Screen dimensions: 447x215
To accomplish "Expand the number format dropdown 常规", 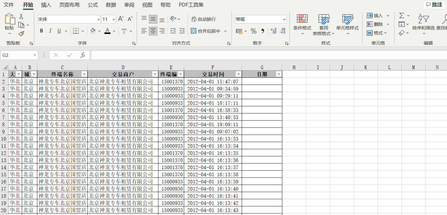I will point(284,19).
